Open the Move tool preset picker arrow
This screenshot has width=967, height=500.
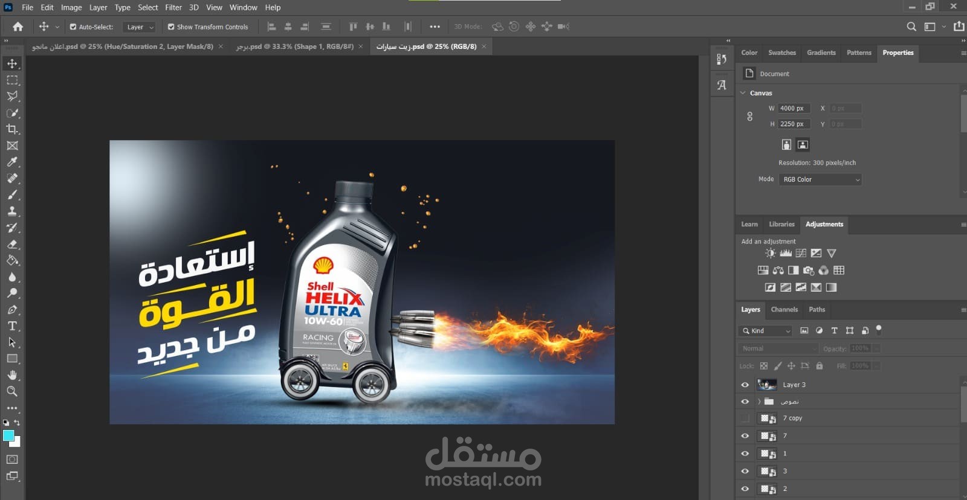57,27
